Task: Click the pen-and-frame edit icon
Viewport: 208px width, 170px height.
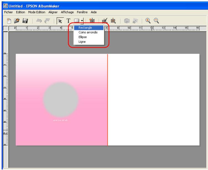Action: point(105,21)
